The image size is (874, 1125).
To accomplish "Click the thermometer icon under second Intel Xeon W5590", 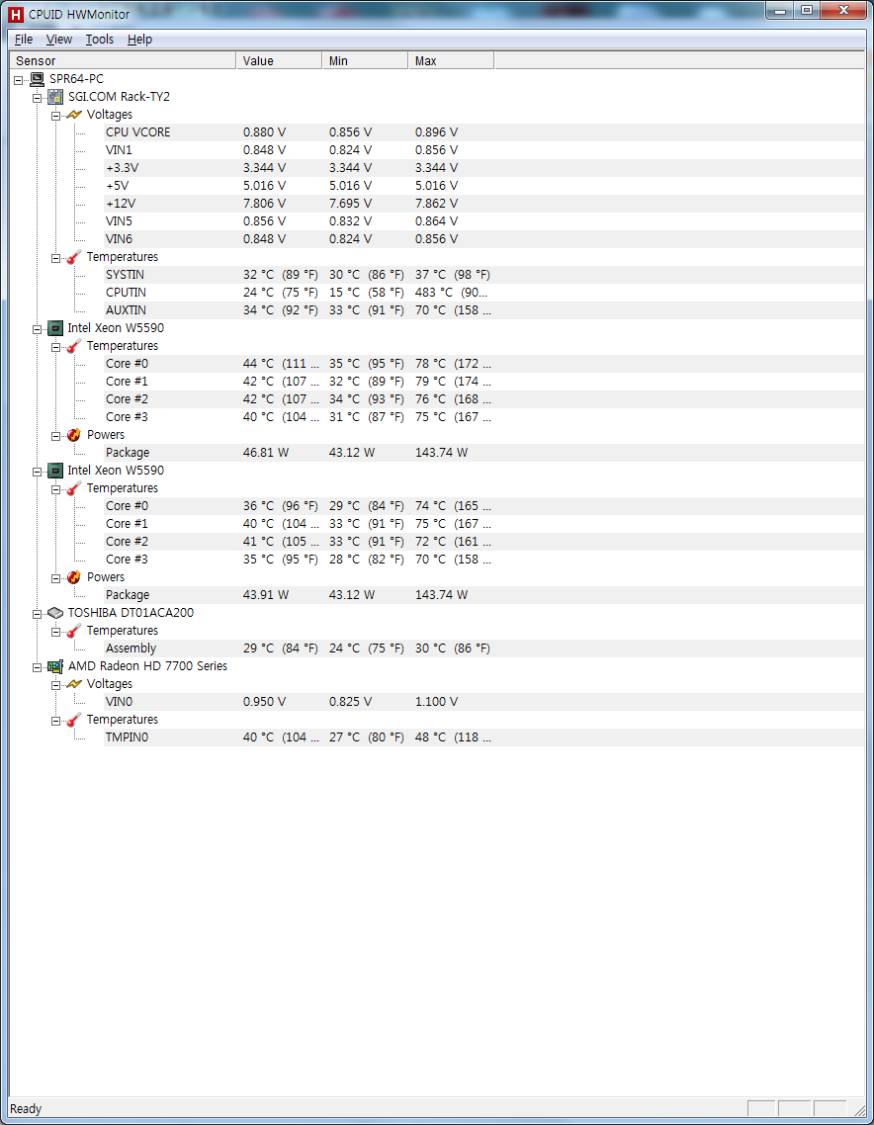I will tap(74, 488).
